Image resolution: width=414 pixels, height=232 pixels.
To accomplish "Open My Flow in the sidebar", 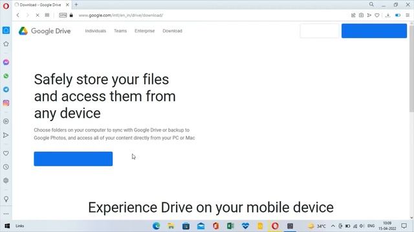I will click(x=6, y=135).
